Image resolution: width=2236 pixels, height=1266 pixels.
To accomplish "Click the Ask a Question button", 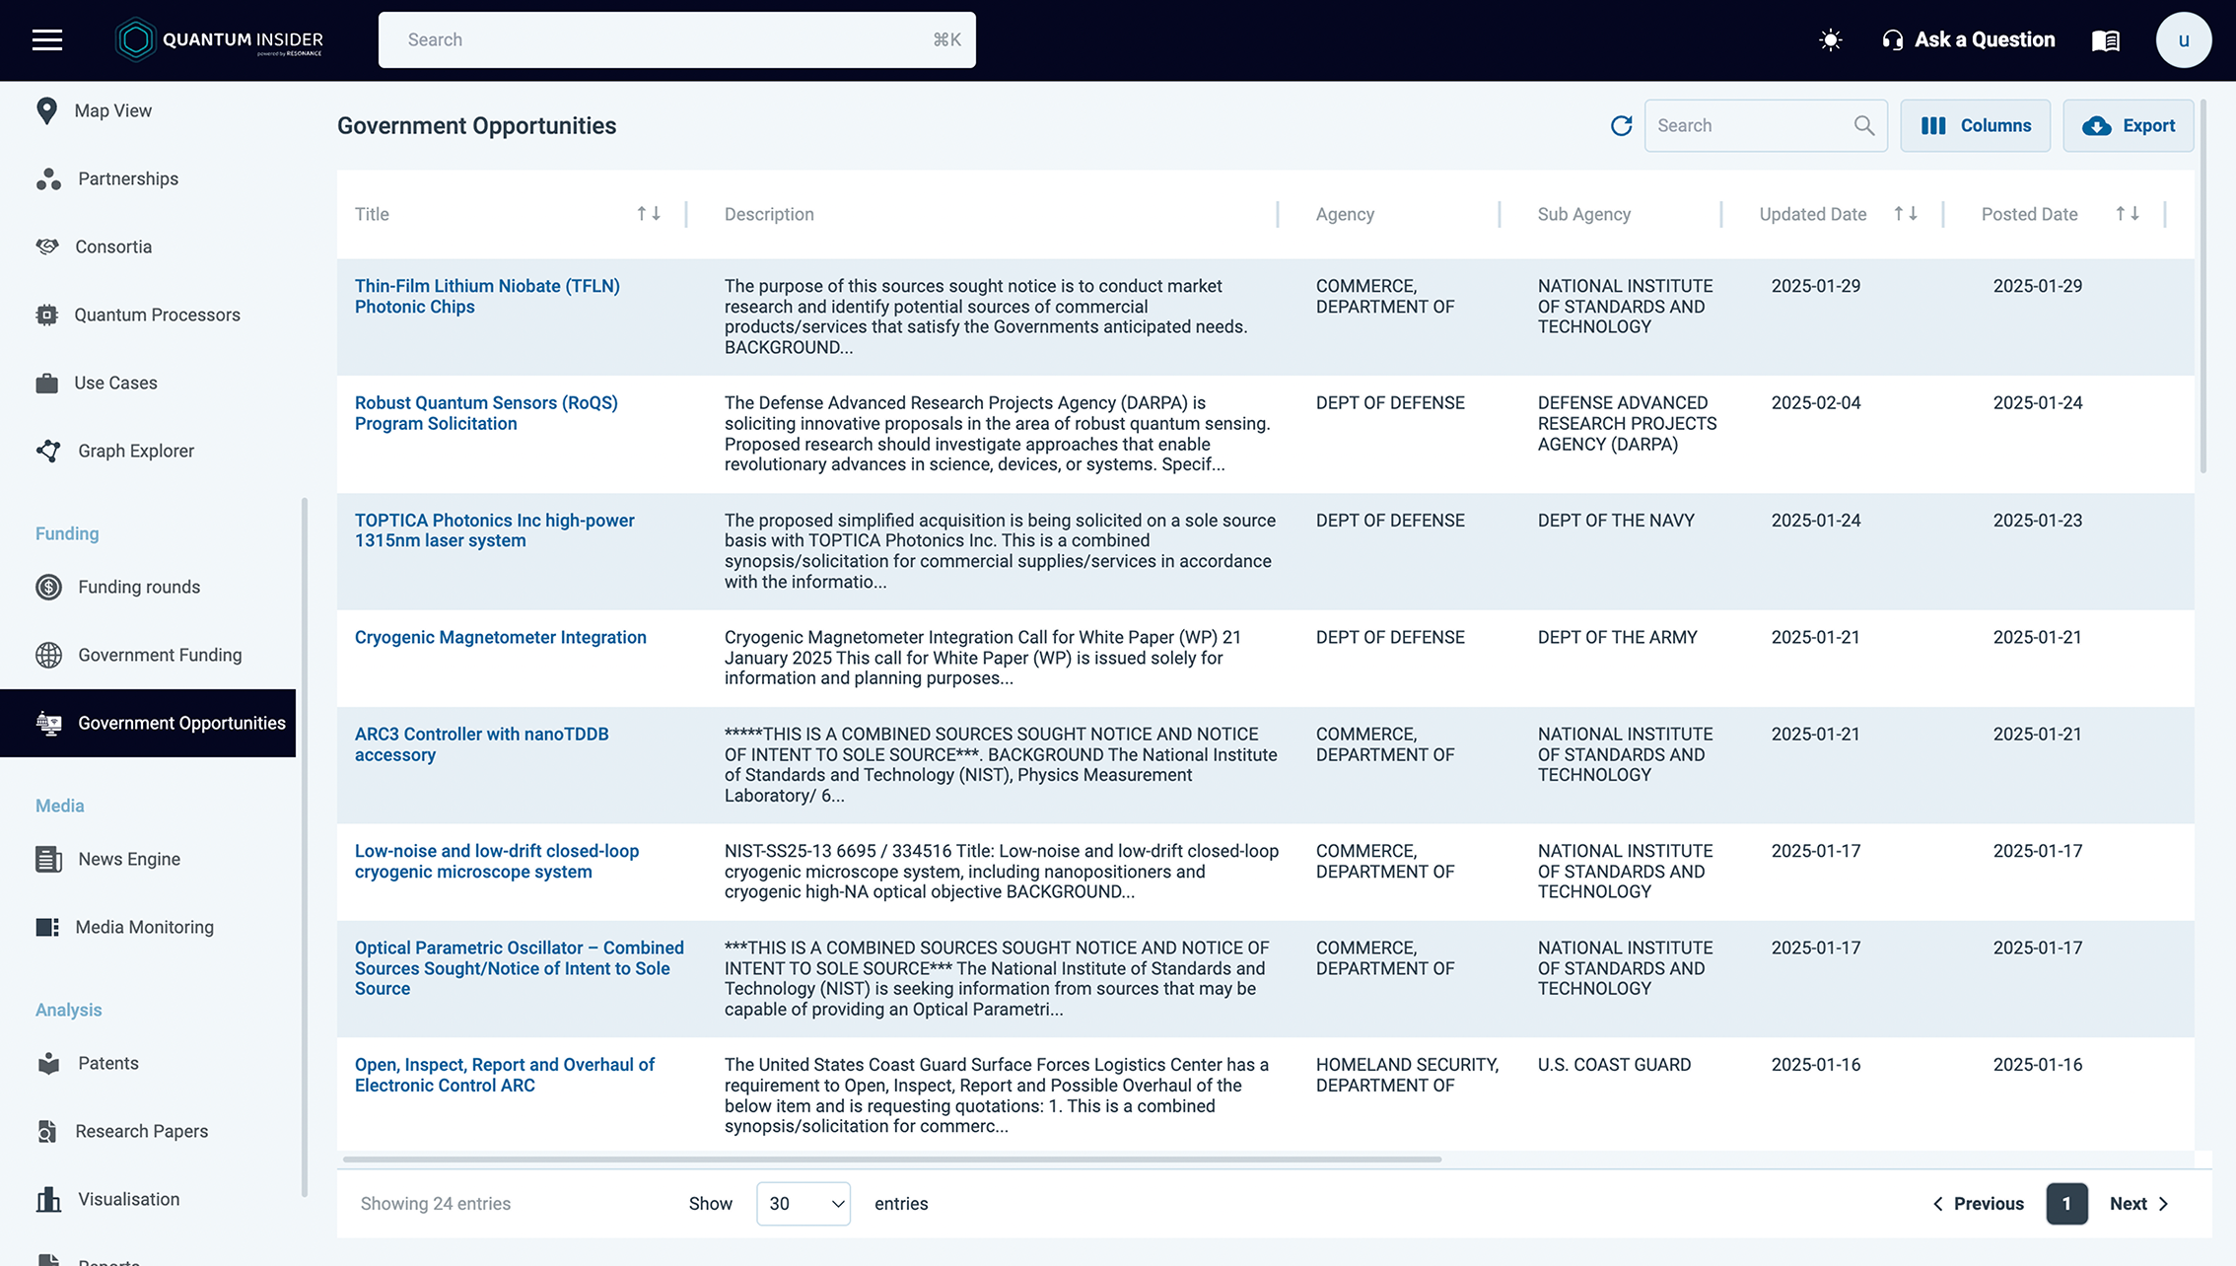I will click(1968, 40).
